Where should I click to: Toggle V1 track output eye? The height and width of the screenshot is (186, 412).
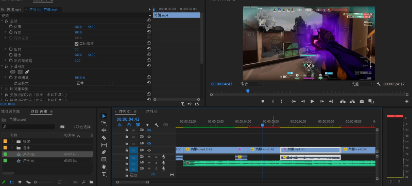pyautogui.click(x=149, y=151)
